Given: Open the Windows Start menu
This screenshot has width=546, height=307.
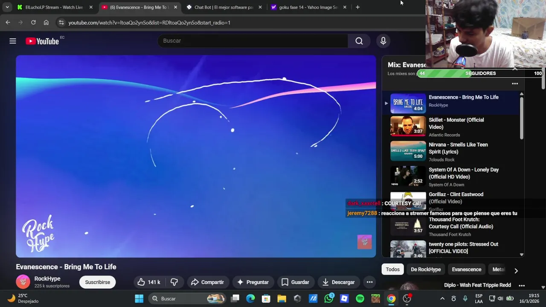Looking at the screenshot, I should (x=139, y=298).
